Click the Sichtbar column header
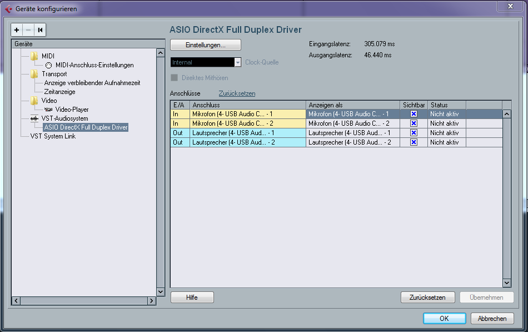Image resolution: width=528 pixels, height=332 pixels. [x=414, y=105]
